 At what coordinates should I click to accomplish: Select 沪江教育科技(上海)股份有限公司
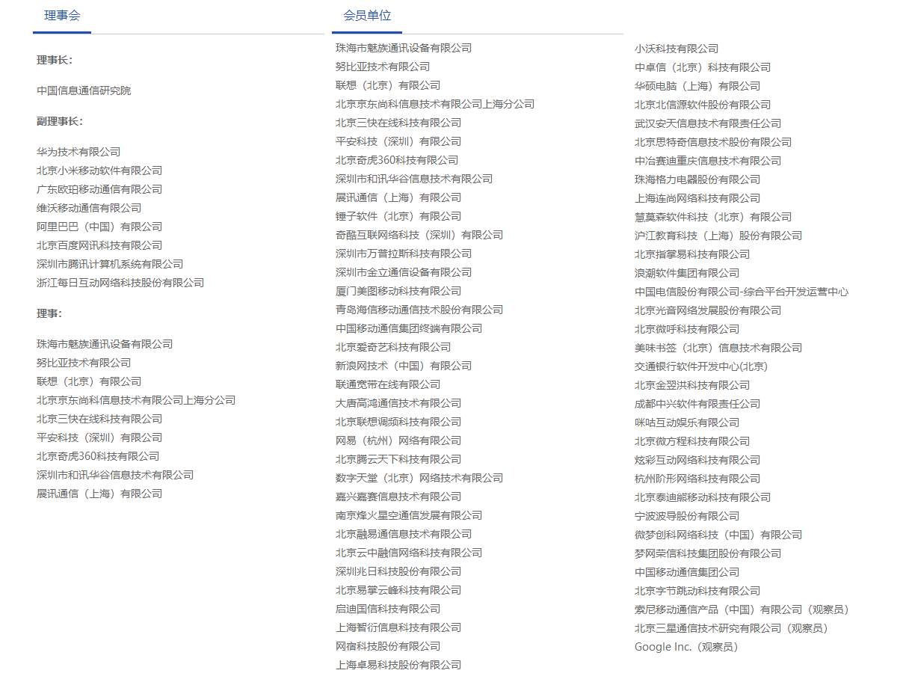click(718, 236)
